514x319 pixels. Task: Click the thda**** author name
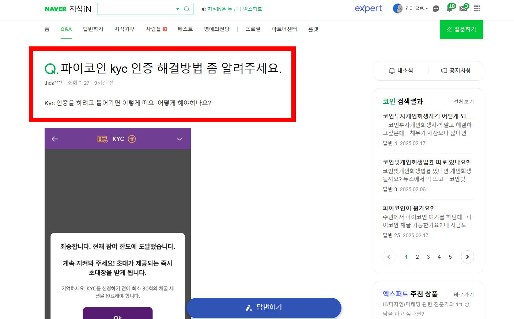(53, 83)
